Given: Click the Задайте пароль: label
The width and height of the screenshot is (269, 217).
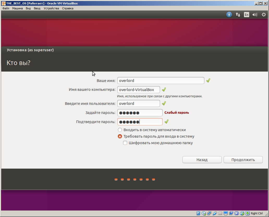Looking at the screenshot, I should [x=100, y=113].
